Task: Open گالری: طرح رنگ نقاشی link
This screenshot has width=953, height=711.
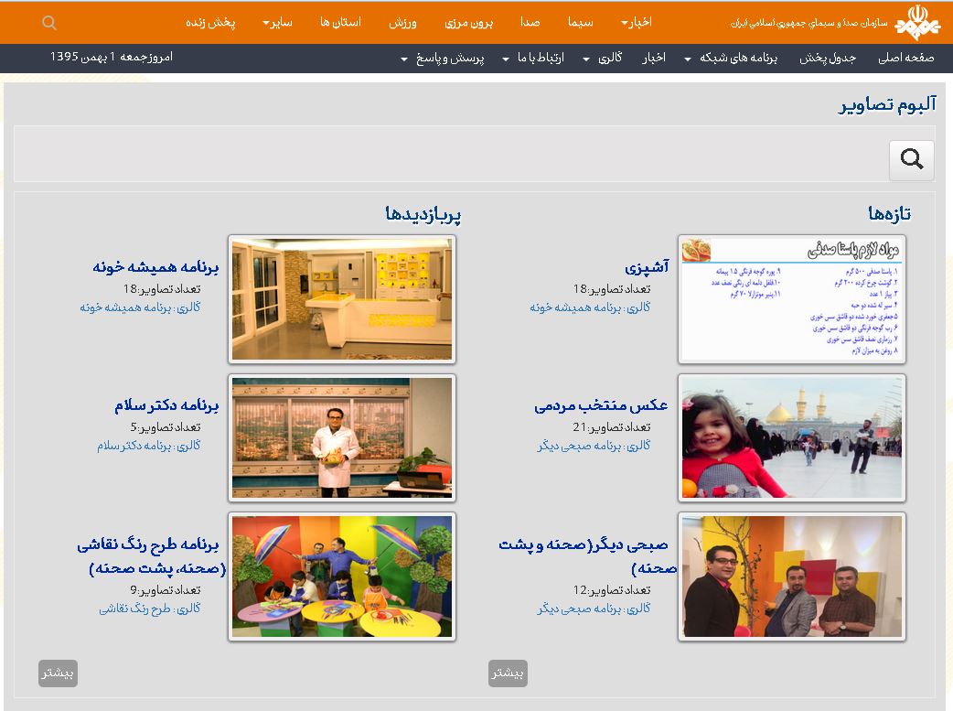Action: (150, 609)
